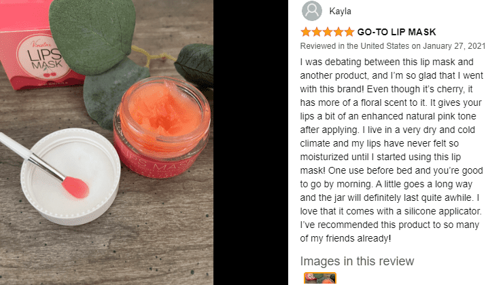Click the review text mentioning silicone applicator

click(391, 211)
